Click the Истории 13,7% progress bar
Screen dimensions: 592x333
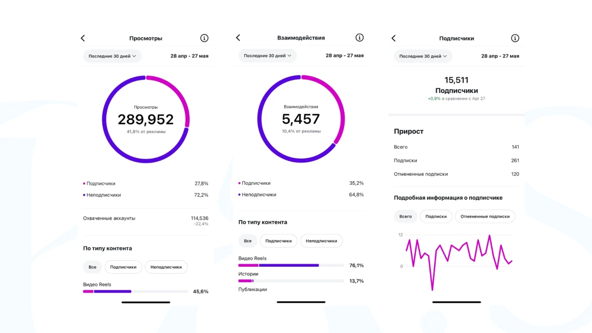coord(291,281)
